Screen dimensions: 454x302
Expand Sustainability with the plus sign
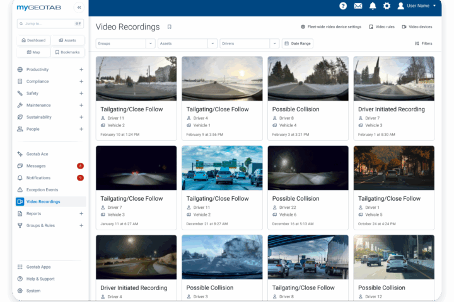click(x=81, y=117)
